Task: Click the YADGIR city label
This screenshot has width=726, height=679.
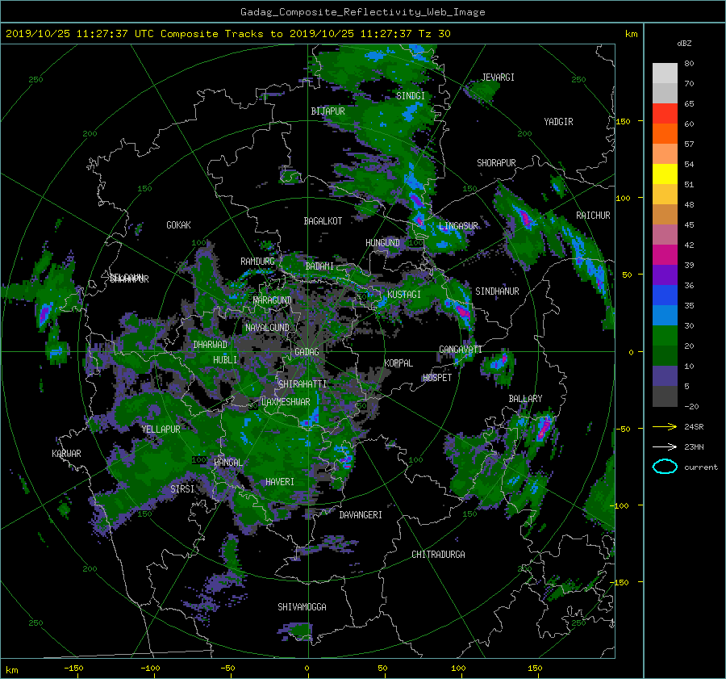Action: (x=558, y=122)
